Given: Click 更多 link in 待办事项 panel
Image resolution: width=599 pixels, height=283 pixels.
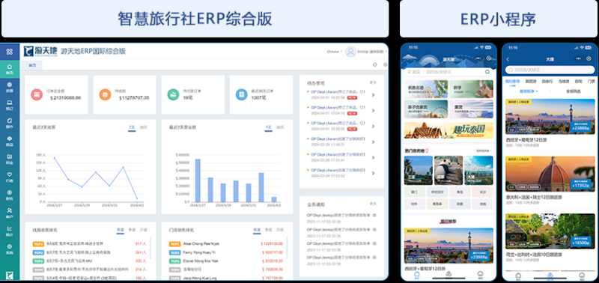Looking at the screenshot, I should click(373, 82).
